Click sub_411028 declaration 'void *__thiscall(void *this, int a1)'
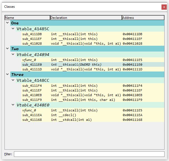This screenshot has height=161, width=169. [86, 44]
